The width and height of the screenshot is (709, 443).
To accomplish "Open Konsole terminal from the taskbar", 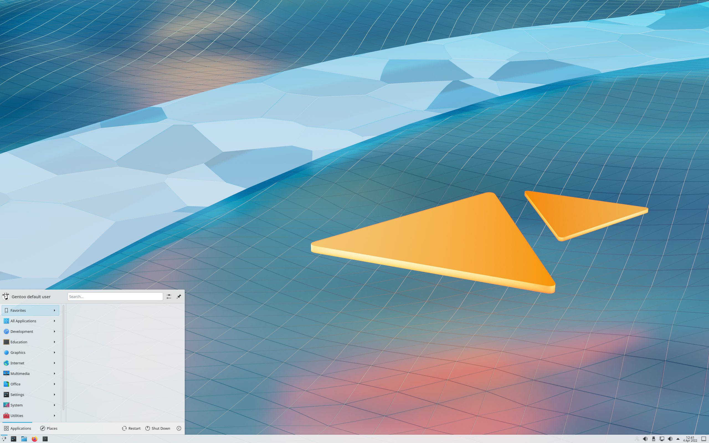I will [45, 439].
